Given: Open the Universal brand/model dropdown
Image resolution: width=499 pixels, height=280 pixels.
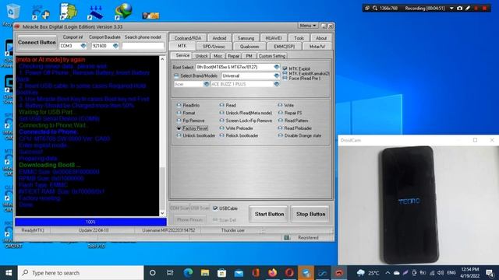Looking at the screenshot, I should [277, 75].
